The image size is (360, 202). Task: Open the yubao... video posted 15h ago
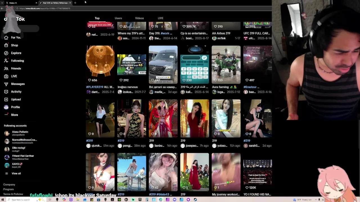click(x=226, y=118)
